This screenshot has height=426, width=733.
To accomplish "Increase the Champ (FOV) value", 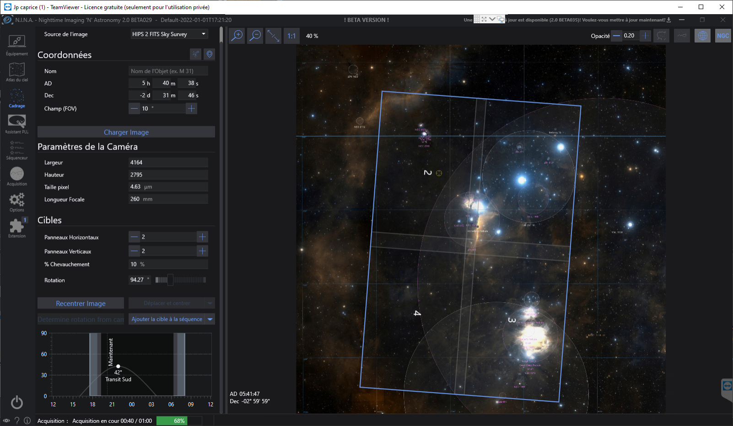I will coord(192,108).
